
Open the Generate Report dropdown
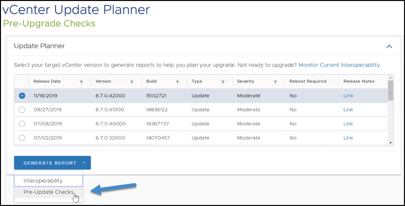[52, 163]
